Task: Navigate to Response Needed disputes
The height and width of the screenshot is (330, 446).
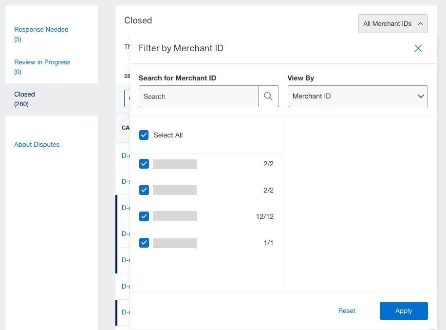Action: coord(41,29)
